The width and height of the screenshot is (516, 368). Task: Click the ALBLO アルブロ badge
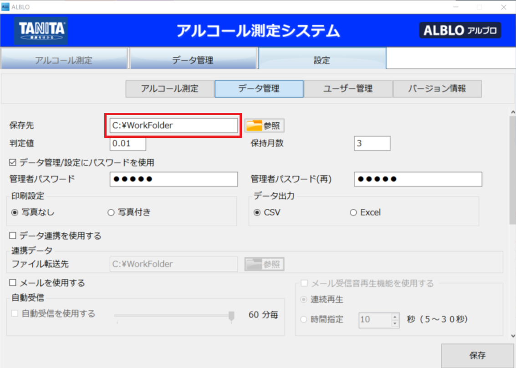click(460, 30)
